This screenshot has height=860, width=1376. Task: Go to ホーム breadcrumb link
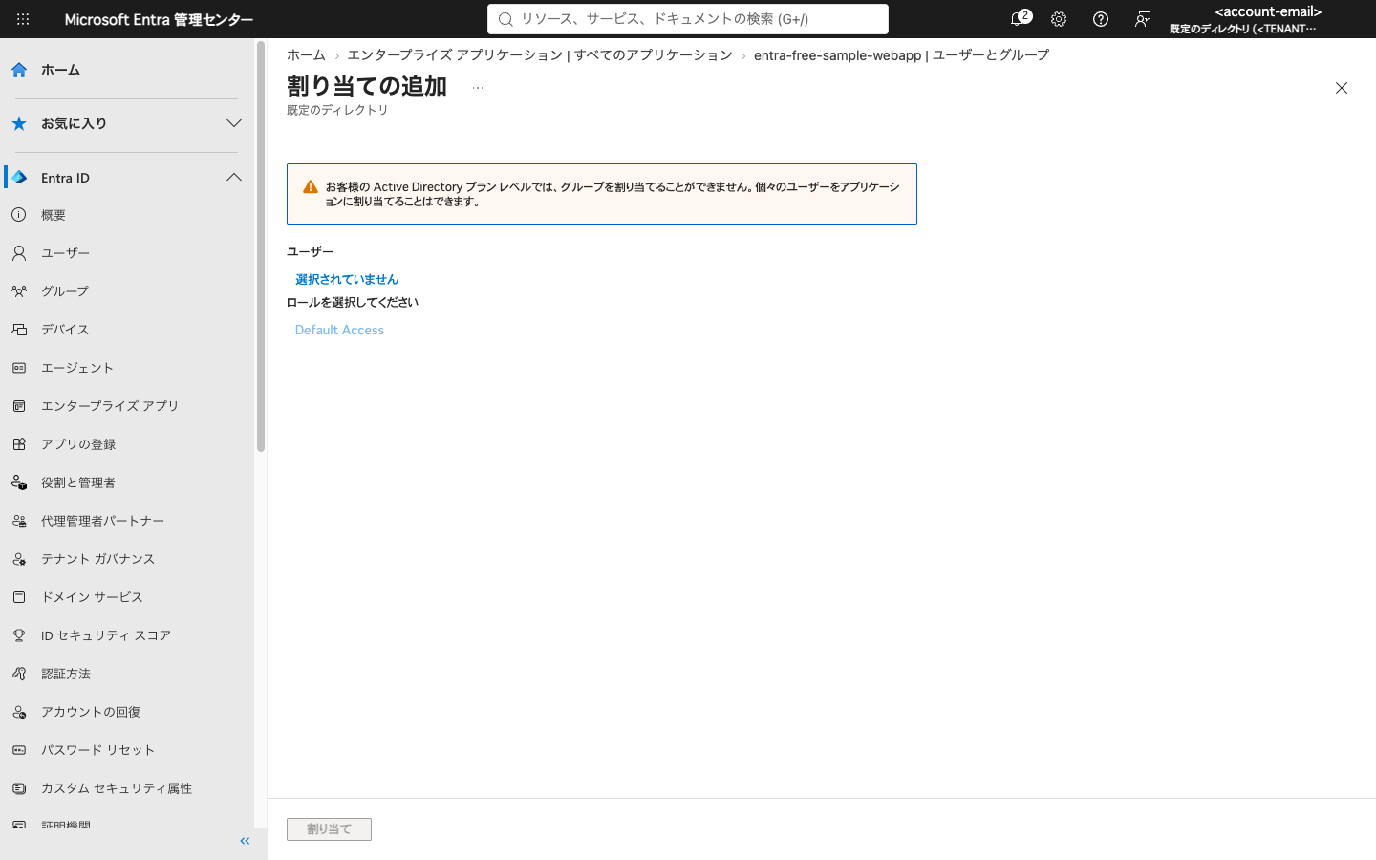point(306,55)
